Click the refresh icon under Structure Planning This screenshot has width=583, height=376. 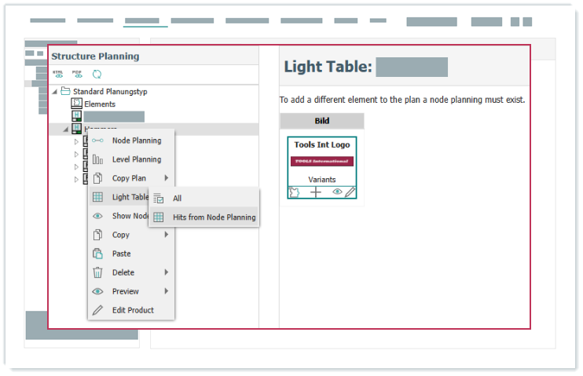97,75
